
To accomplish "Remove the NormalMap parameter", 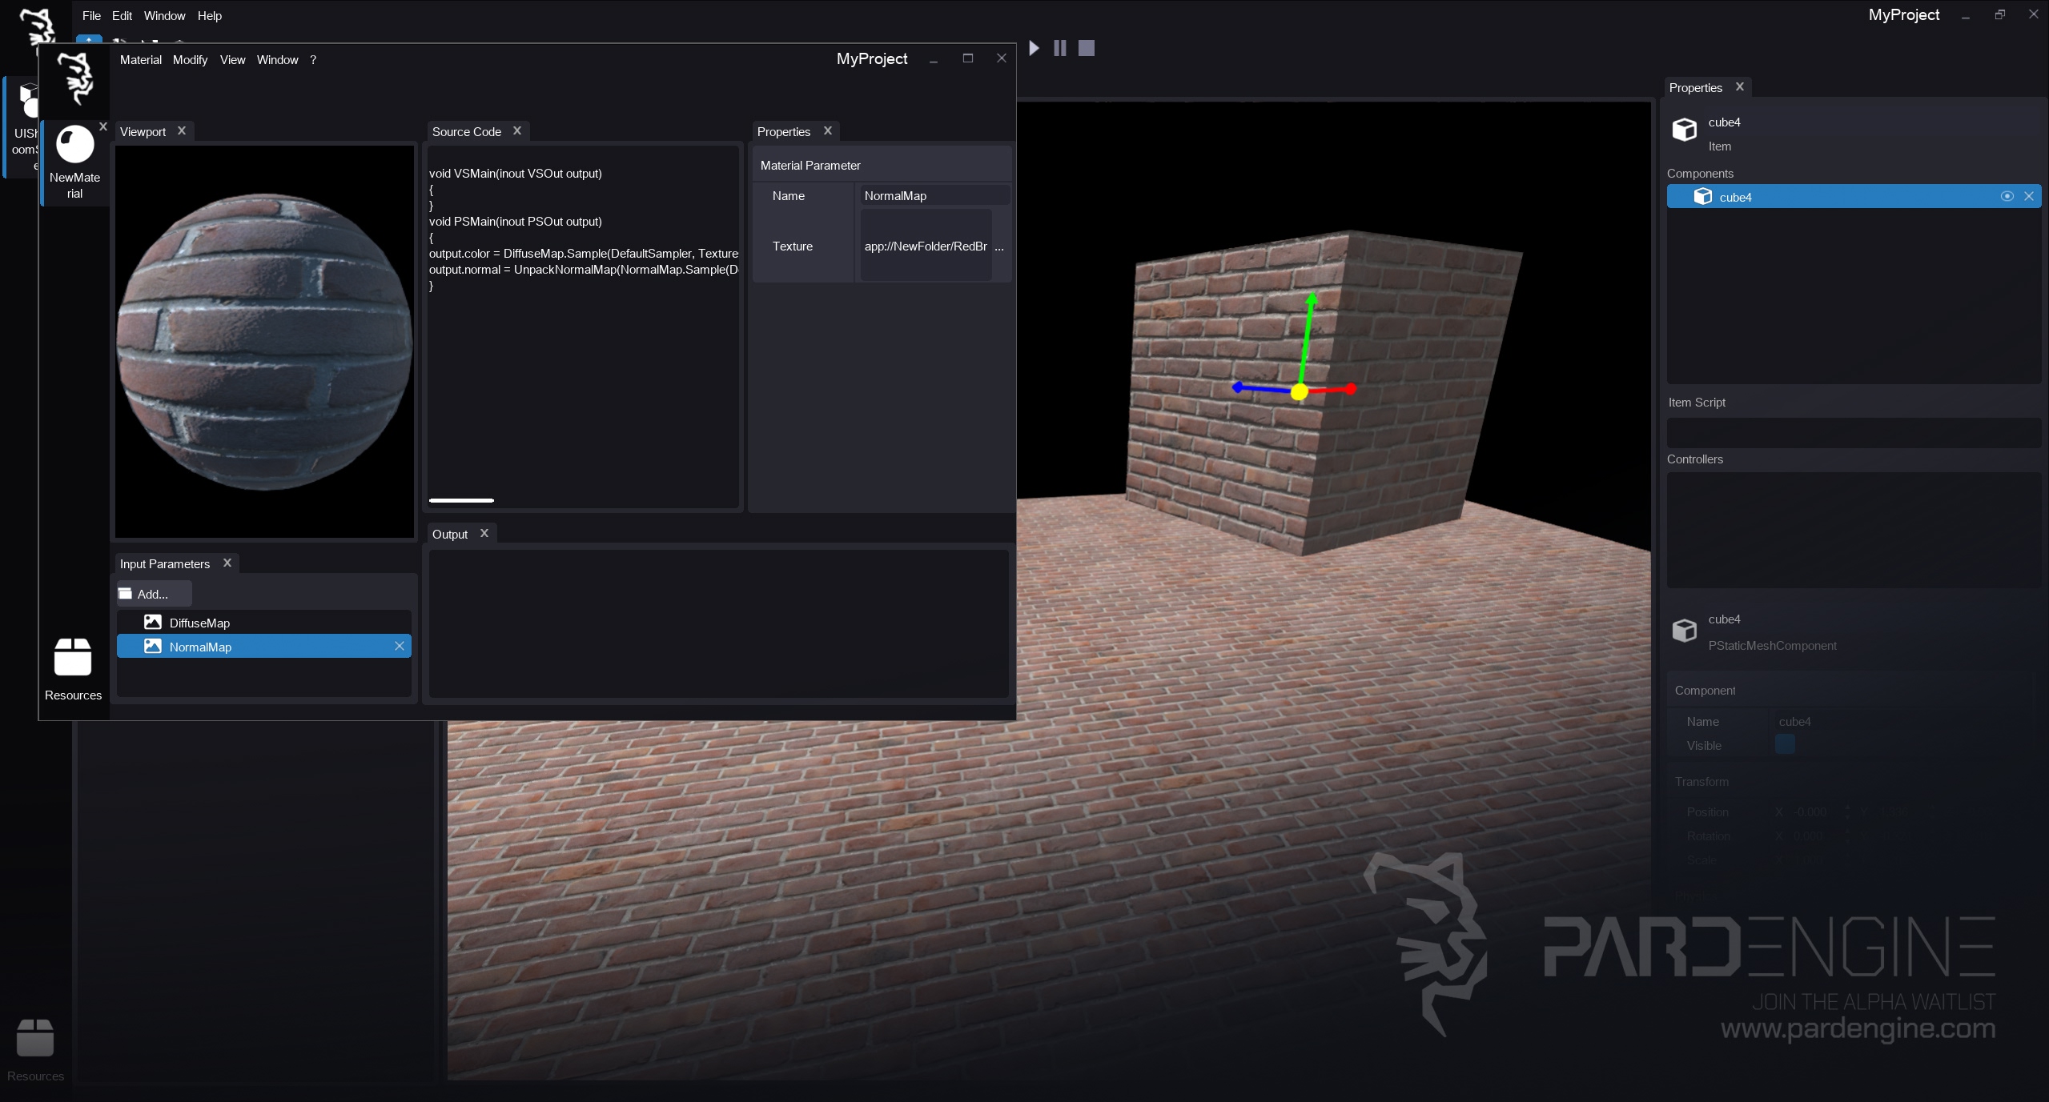I will (400, 647).
